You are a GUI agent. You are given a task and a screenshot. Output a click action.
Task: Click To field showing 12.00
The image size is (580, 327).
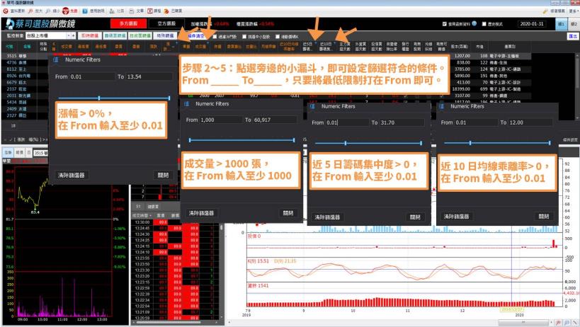click(x=530, y=122)
